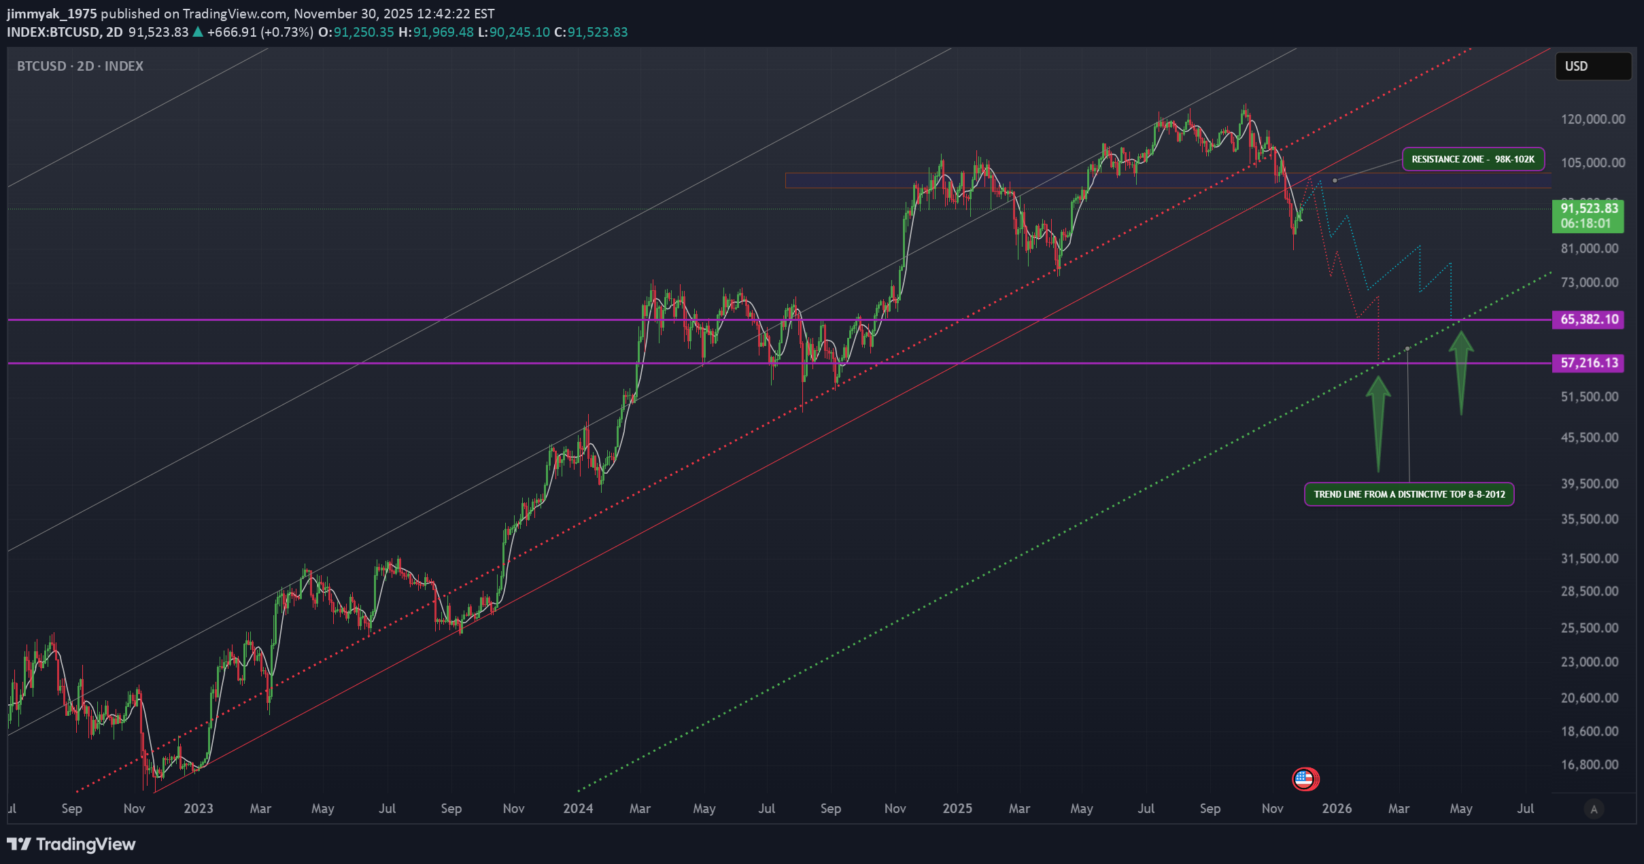Screen dimensions: 1644x864
Task: Select the US flag session icon on the chart
Action: (x=1303, y=779)
